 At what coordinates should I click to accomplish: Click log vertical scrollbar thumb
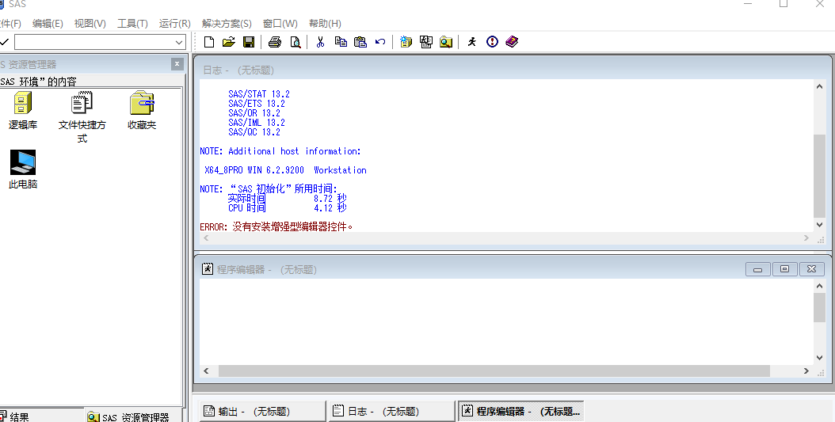(820, 176)
